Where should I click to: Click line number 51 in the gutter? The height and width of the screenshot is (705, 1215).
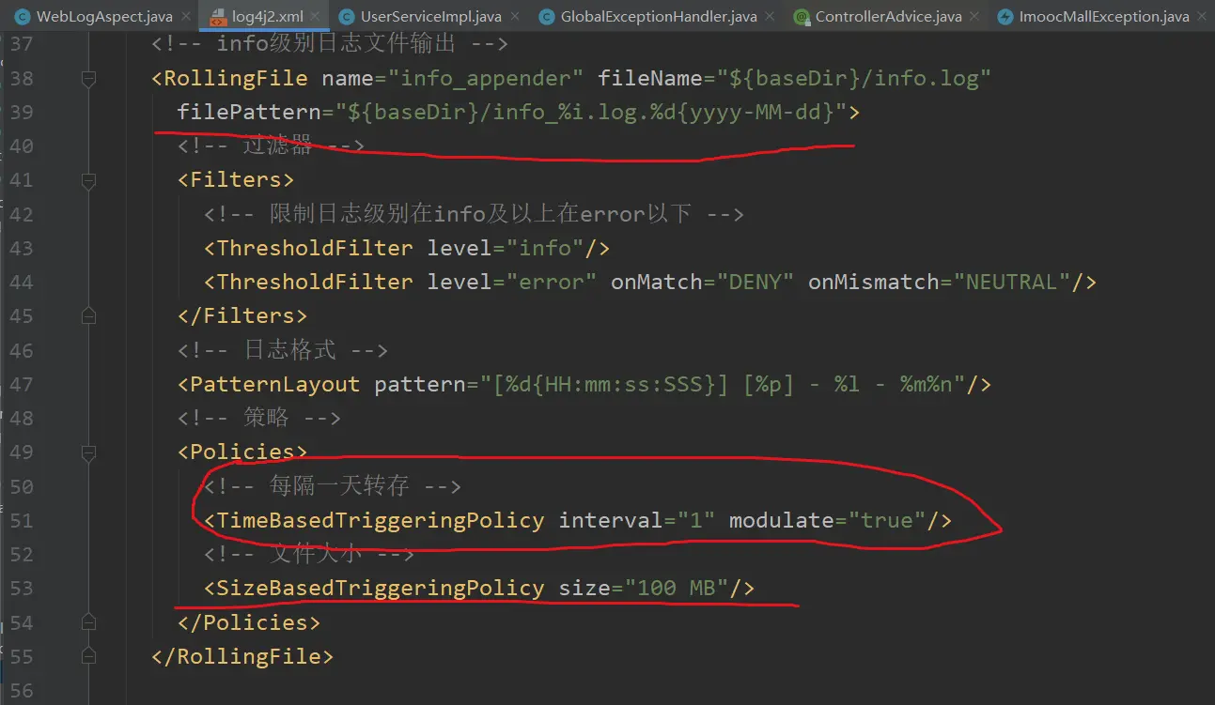[22, 521]
